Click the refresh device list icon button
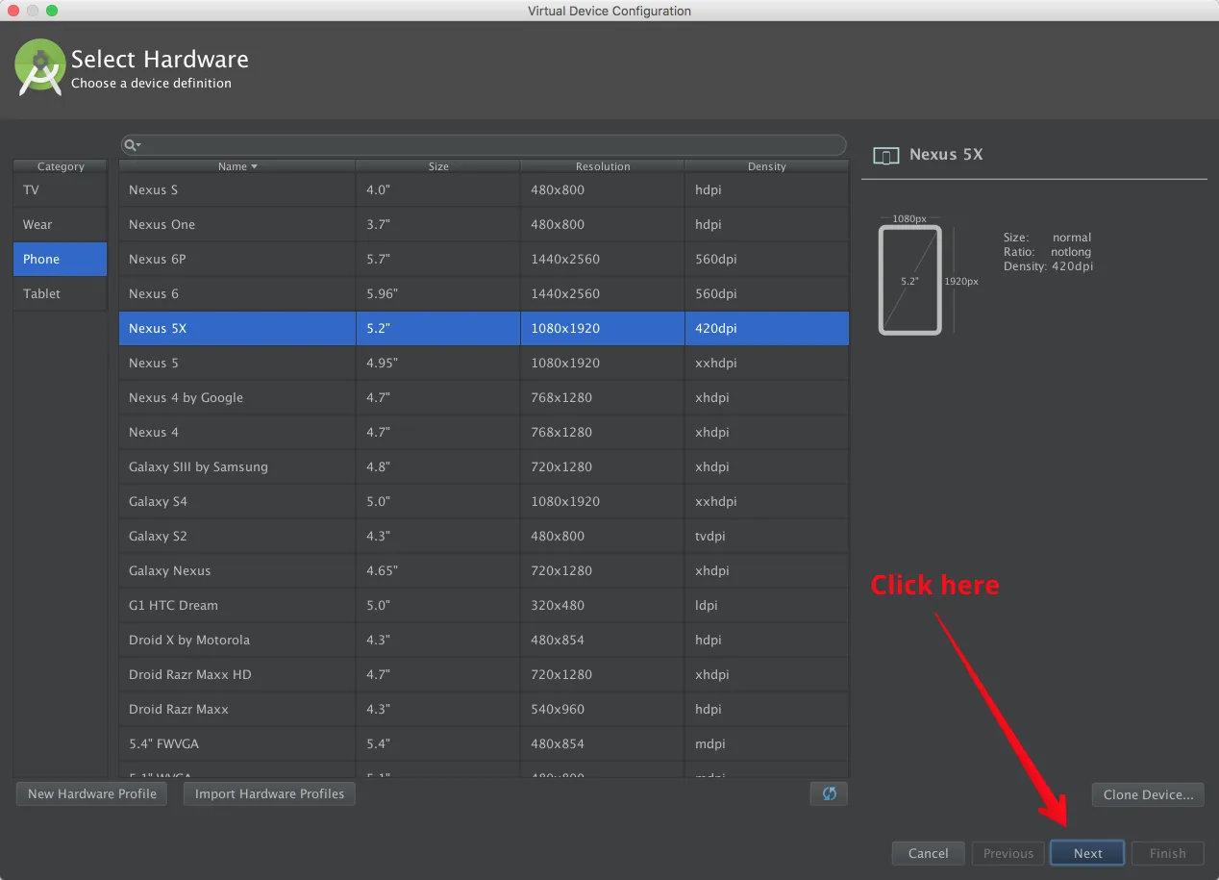This screenshot has height=880, width=1219. click(x=829, y=793)
